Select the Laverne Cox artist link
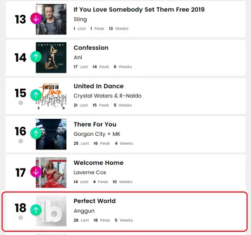The image size is (251, 235). click(90, 172)
